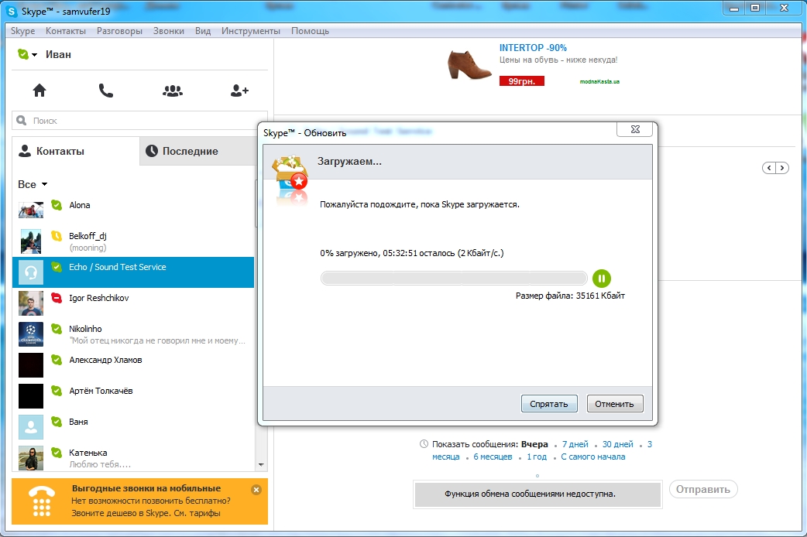Click Belkoff_dj's away status icon
The image size is (807, 537).
coord(57,235)
